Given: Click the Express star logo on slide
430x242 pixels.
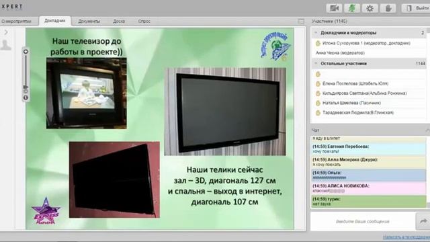Looking at the screenshot, I should [x=46, y=211].
